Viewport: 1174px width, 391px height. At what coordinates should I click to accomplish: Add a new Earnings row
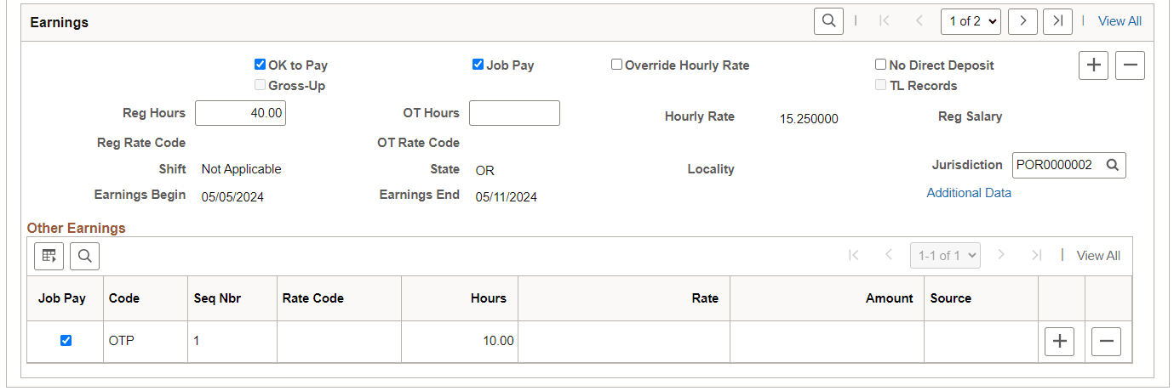tap(1093, 65)
